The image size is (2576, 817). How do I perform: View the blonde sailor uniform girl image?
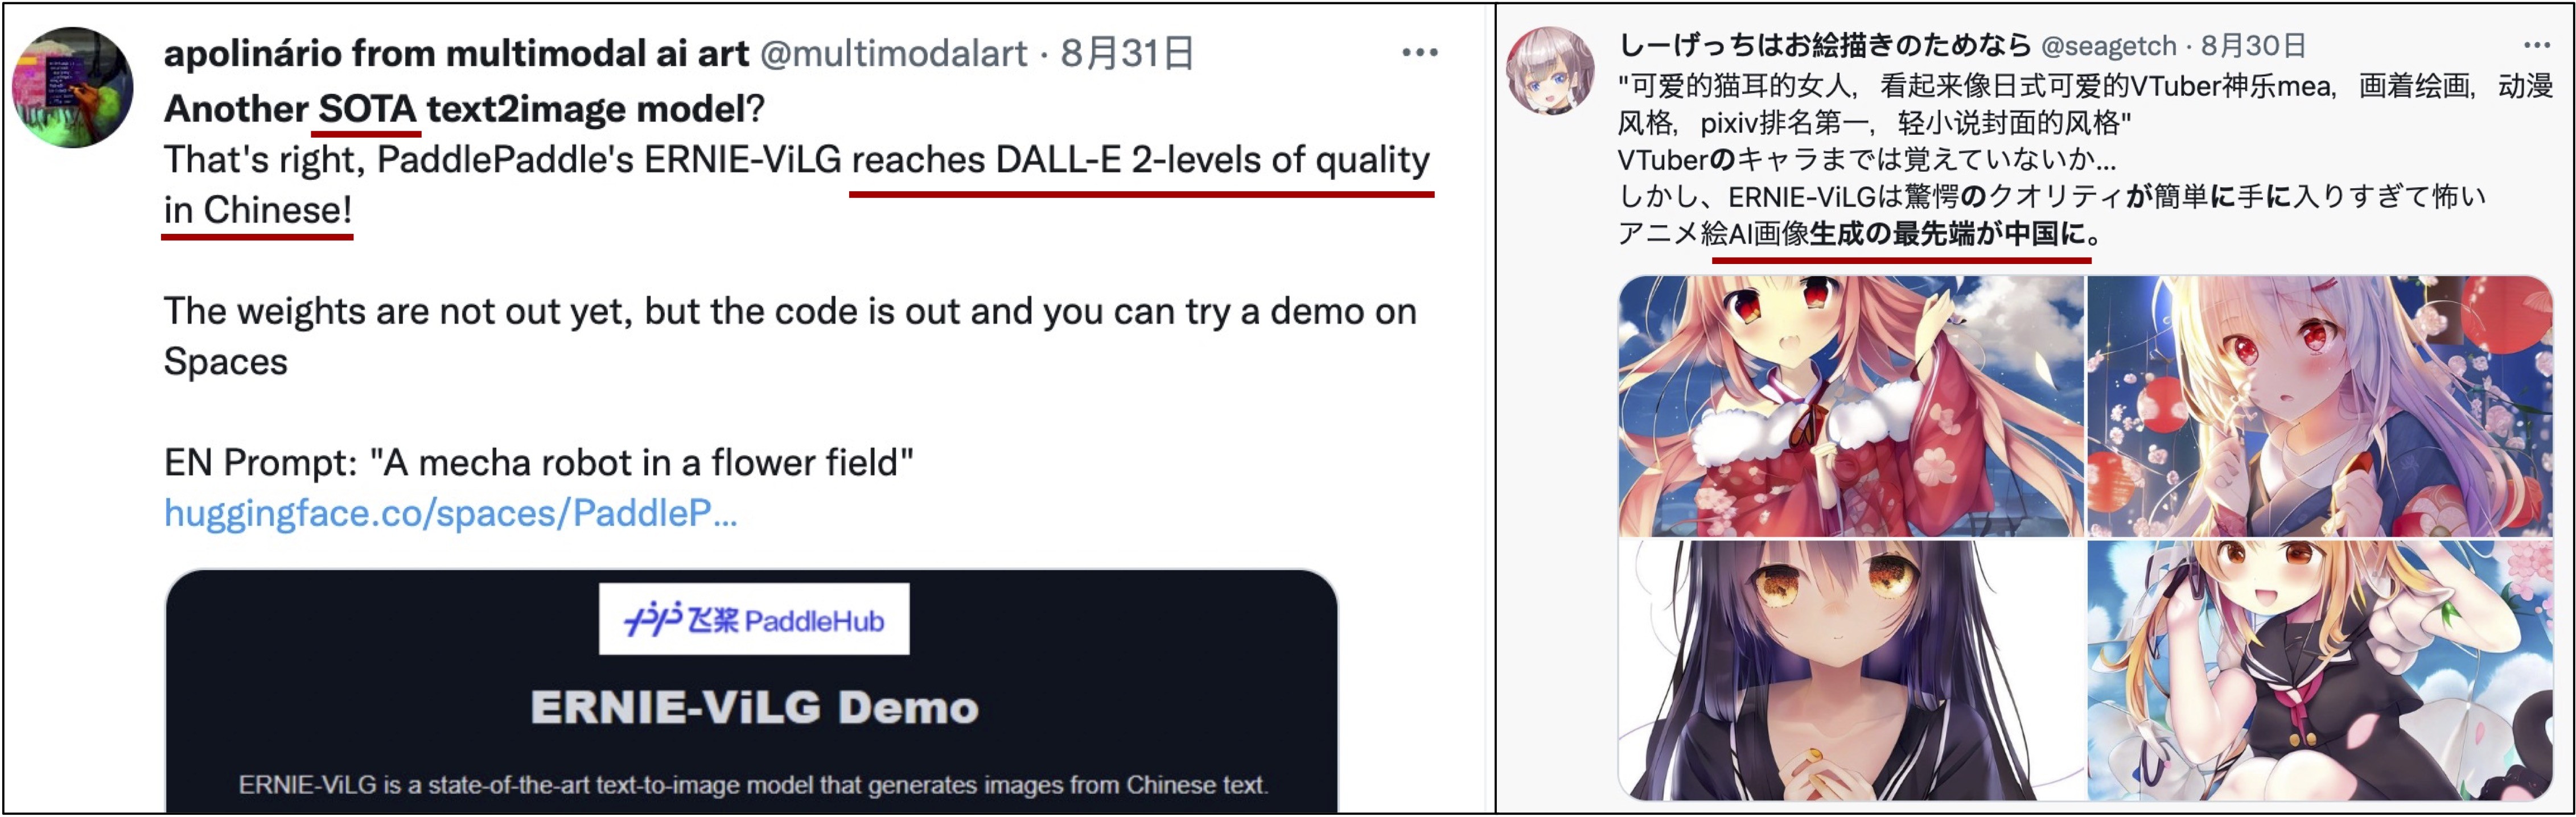click(2320, 670)
